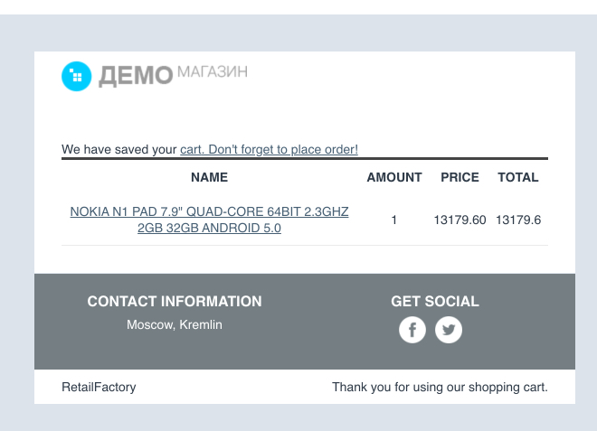Click the Moscow, Kremlin address text

pyautogui.click(x=175, y=325)
